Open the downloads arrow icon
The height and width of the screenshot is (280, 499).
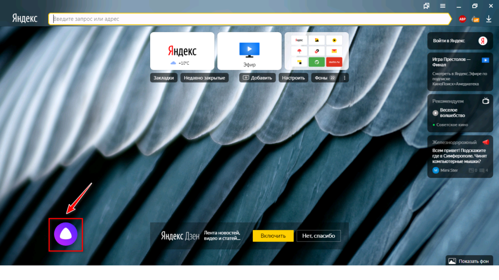[488, 19]
